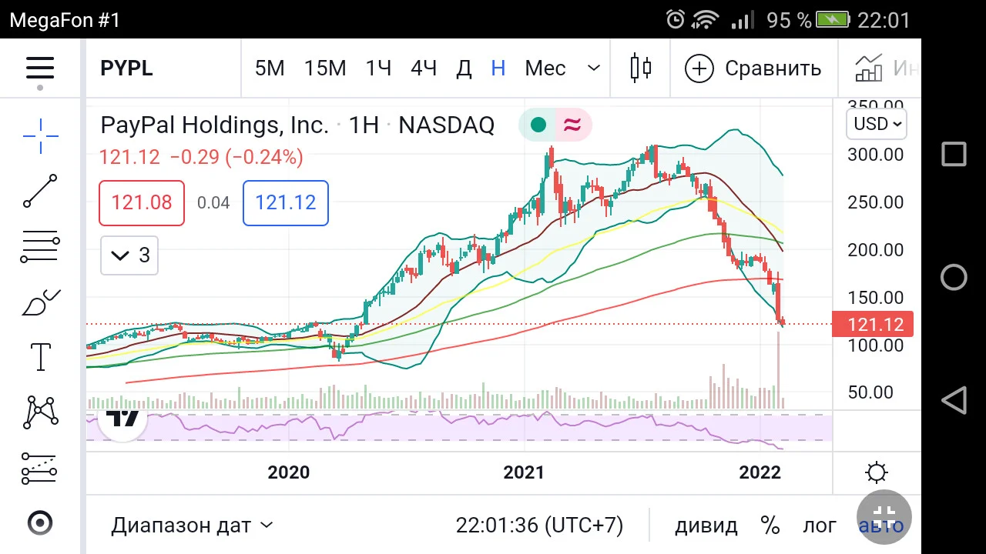Click the Сравнить compare button
This screenshot has width=986, height=554.
pyautogui.click(x=753, y=68)
